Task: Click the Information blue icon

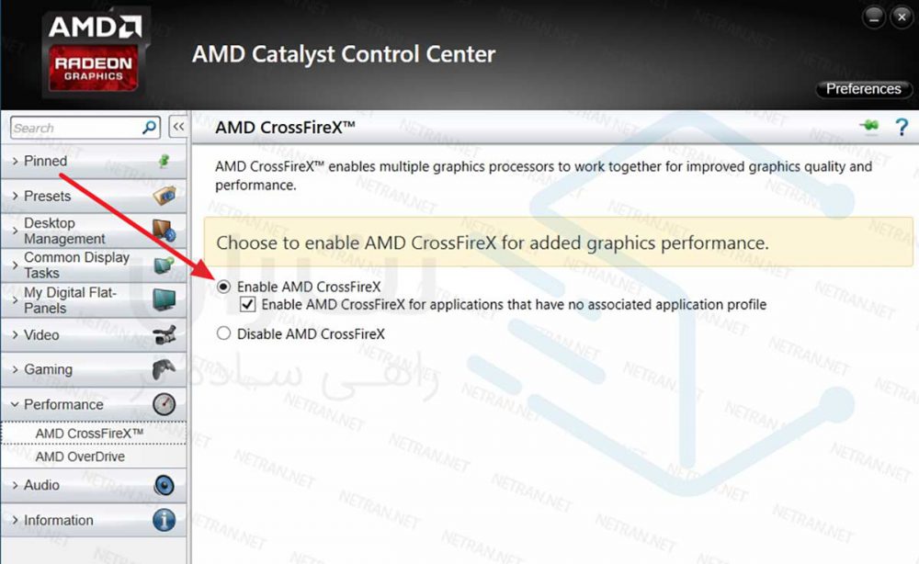Action: [x=164, y=520]
